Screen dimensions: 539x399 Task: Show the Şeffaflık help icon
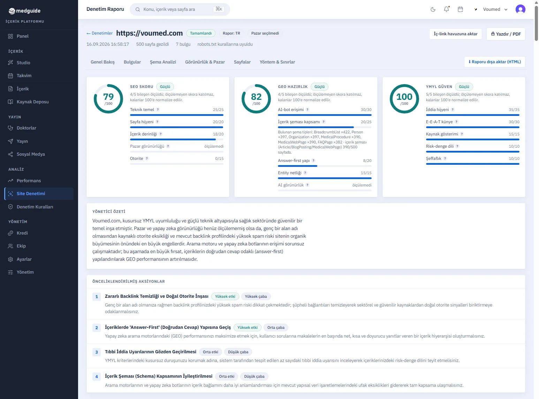coord(445,158)
